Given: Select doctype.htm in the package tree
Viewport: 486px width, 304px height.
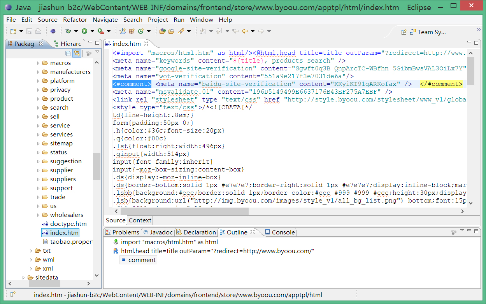Looking at the screenshot, I should tap(68, 224).
